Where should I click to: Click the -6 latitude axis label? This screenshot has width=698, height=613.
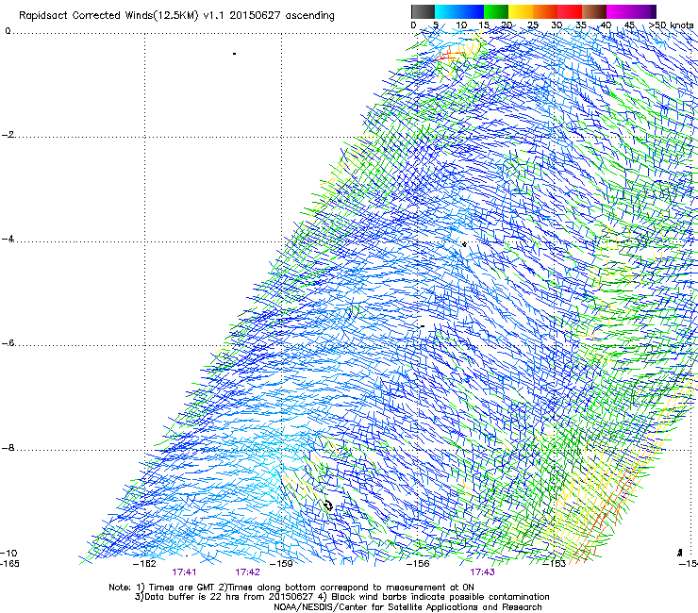point(8,343)
